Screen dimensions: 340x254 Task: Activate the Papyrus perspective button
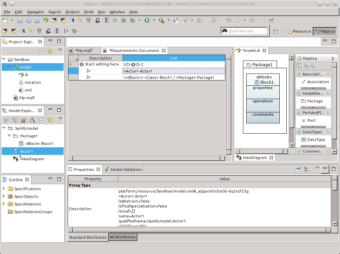(x=324, y=31)
